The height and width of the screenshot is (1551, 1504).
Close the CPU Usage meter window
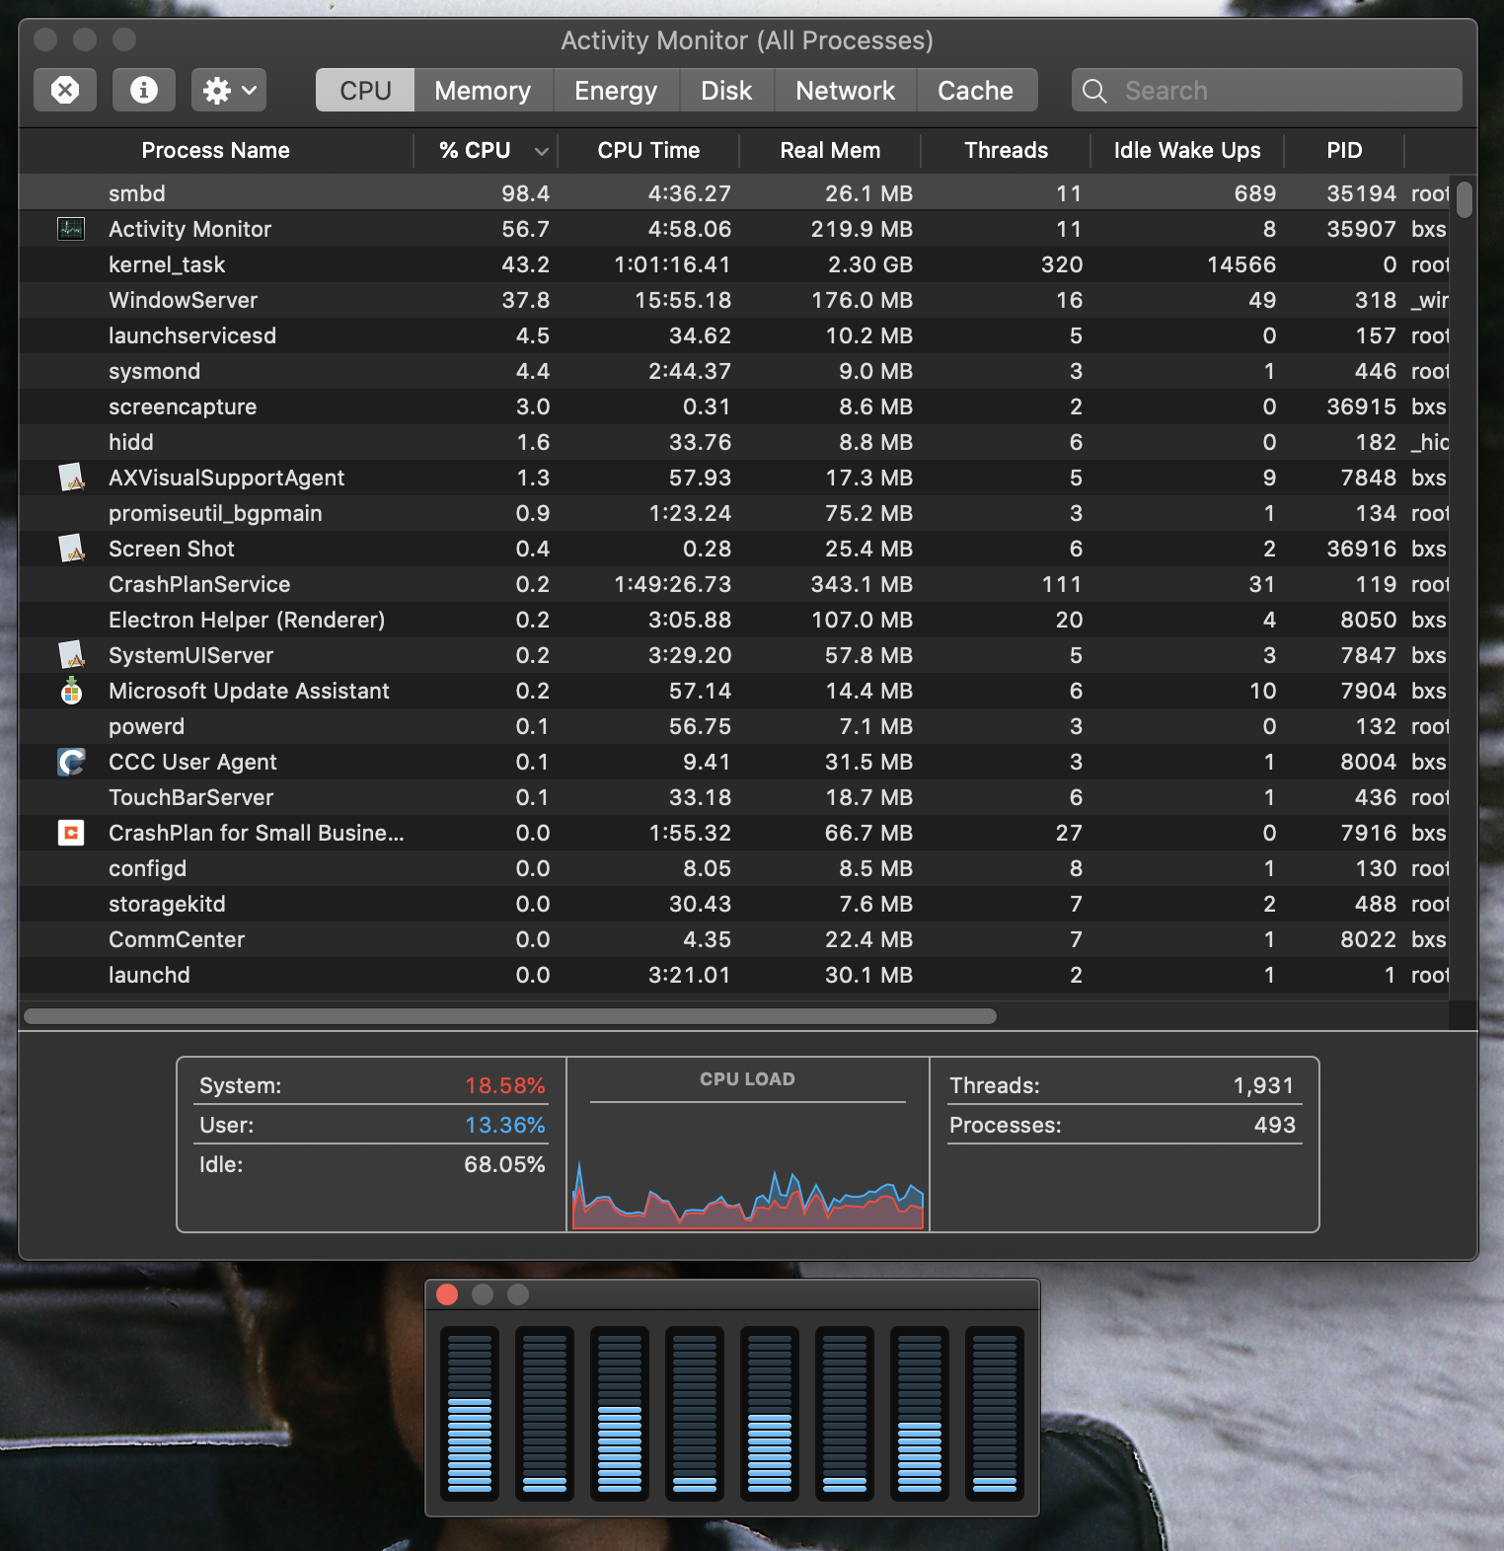click(447, 1294)
